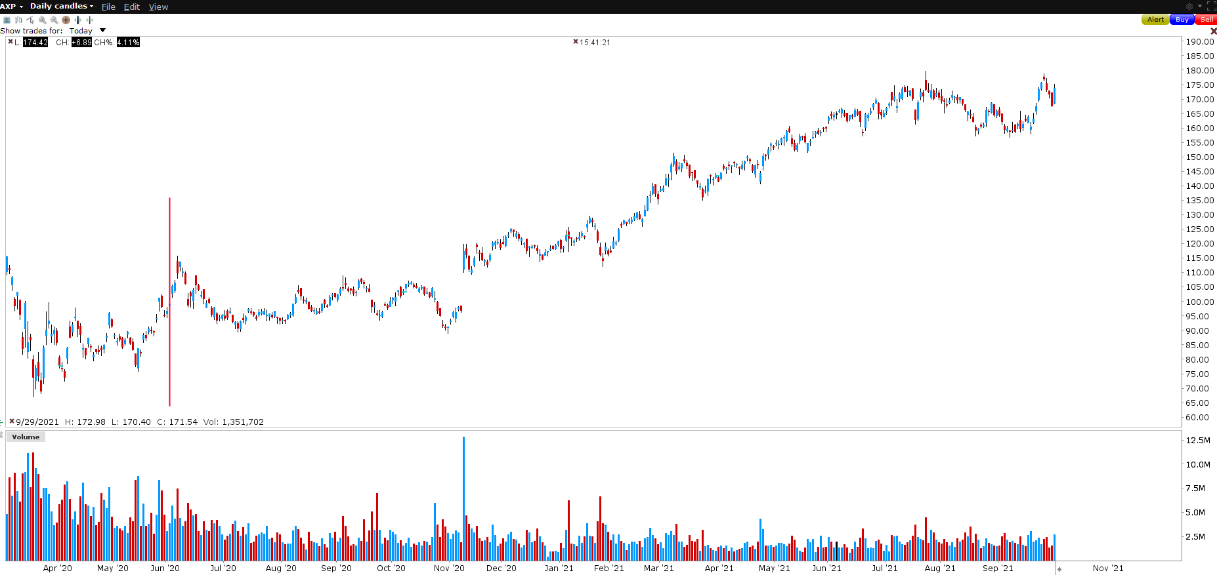Select the text annotation tool icon
The height and width of the screenshot is (577, 1217).
[x=7, y=20]
